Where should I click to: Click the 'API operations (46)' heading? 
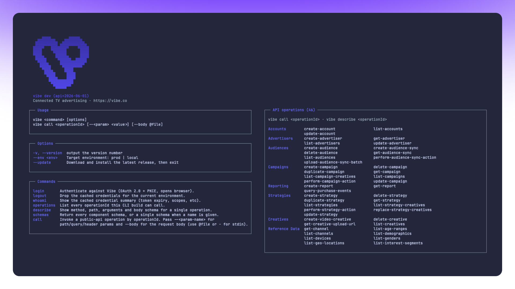point(294,110)
